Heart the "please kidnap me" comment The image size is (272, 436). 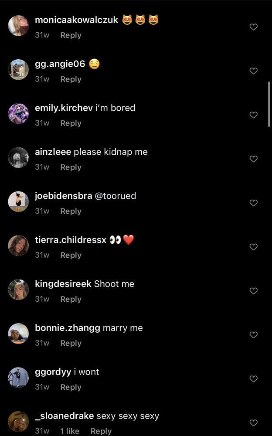point(253,159)
